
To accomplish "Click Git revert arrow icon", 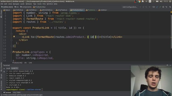I will (x=166, y=7).
